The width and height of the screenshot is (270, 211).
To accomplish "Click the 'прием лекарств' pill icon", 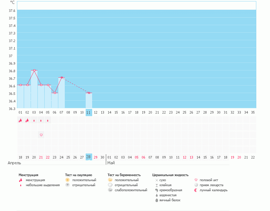I will [196, 185].
